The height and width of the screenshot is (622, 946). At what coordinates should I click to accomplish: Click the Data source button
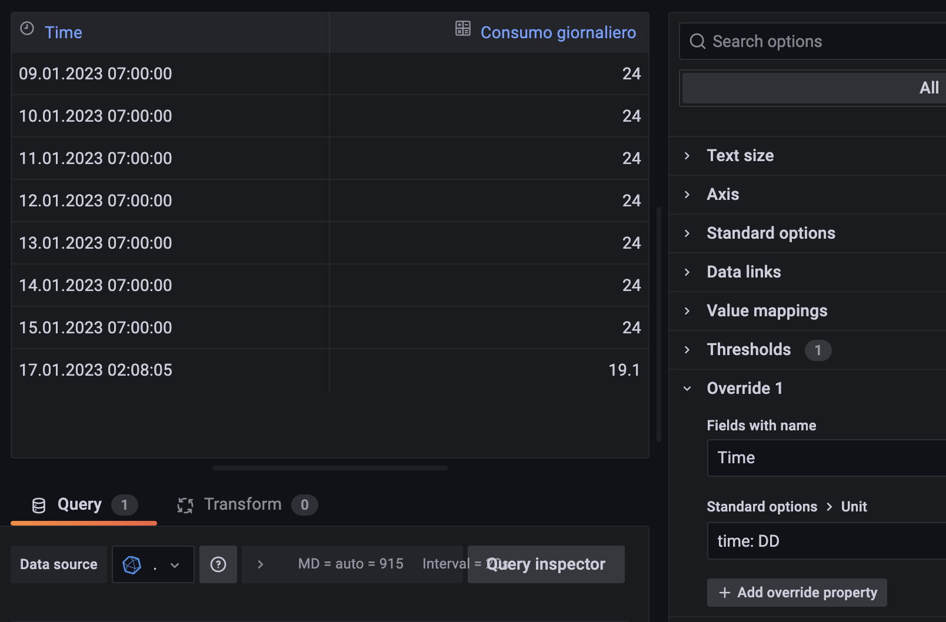coord(58,564)
